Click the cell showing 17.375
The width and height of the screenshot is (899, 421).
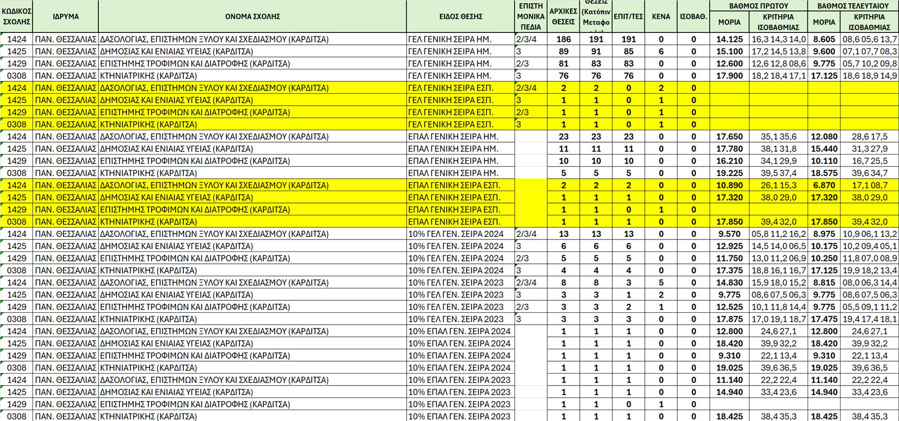tap(729, 270)
